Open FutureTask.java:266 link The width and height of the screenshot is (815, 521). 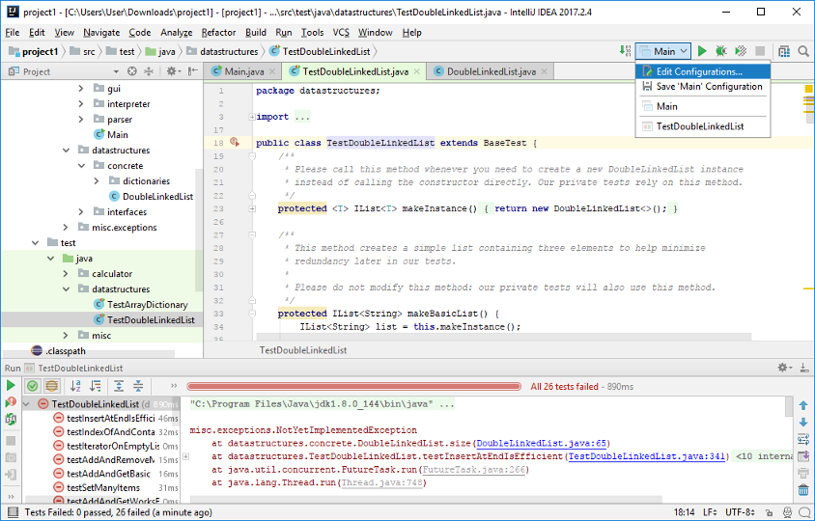coord(473,470)
